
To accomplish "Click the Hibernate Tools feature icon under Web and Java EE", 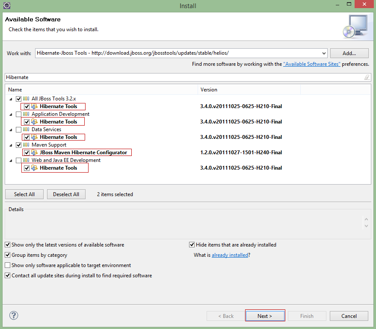I will [35, 168].
